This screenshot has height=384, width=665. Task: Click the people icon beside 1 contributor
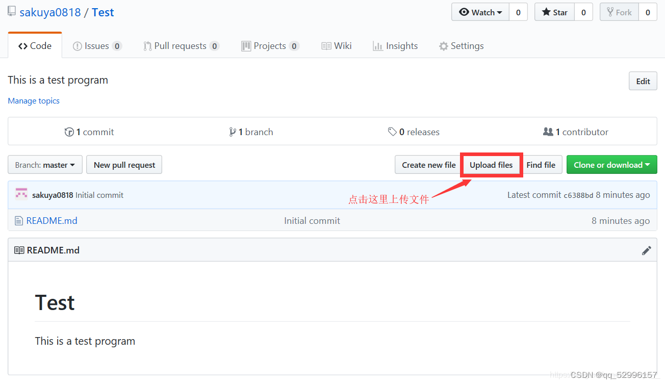click(x=548, y=132)
